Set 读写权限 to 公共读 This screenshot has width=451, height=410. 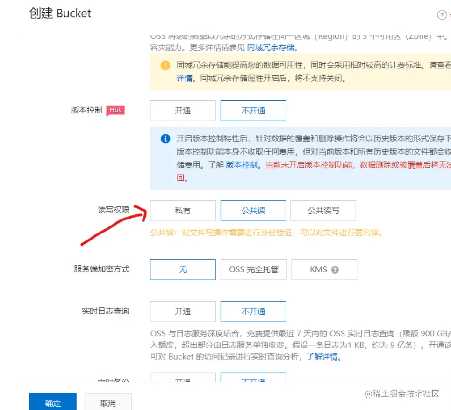[x=253, y=211]
